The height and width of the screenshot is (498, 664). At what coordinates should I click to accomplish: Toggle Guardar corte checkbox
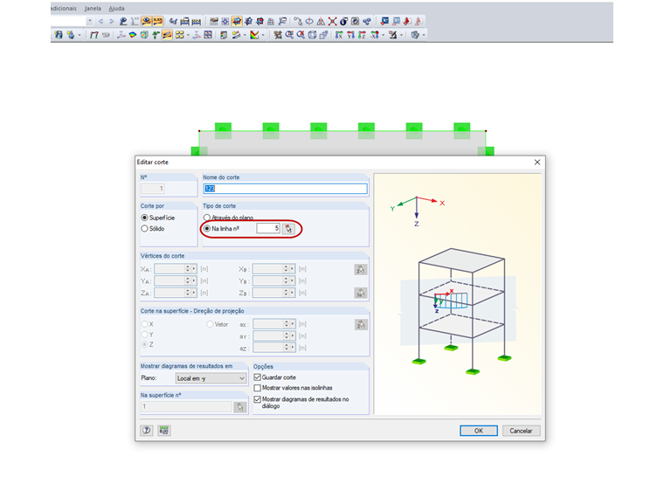point(257,377)
